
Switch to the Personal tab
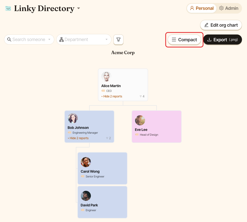pos(202,8)
